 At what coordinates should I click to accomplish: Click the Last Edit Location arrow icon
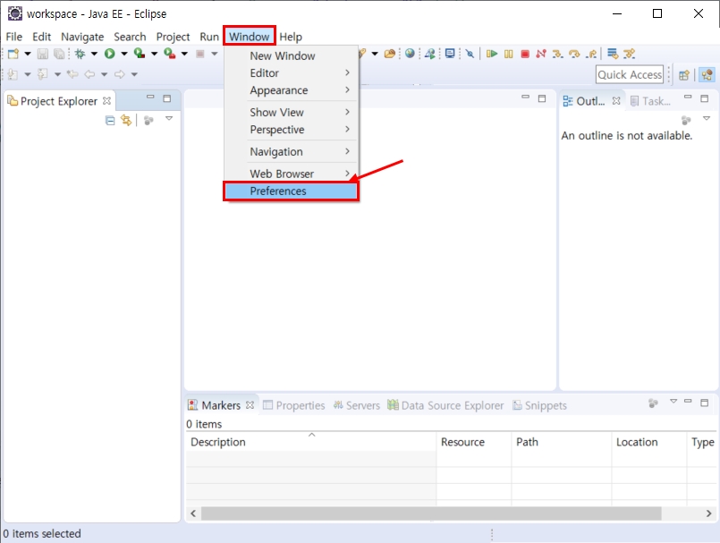pyautogui.click(x=72, y=74)
